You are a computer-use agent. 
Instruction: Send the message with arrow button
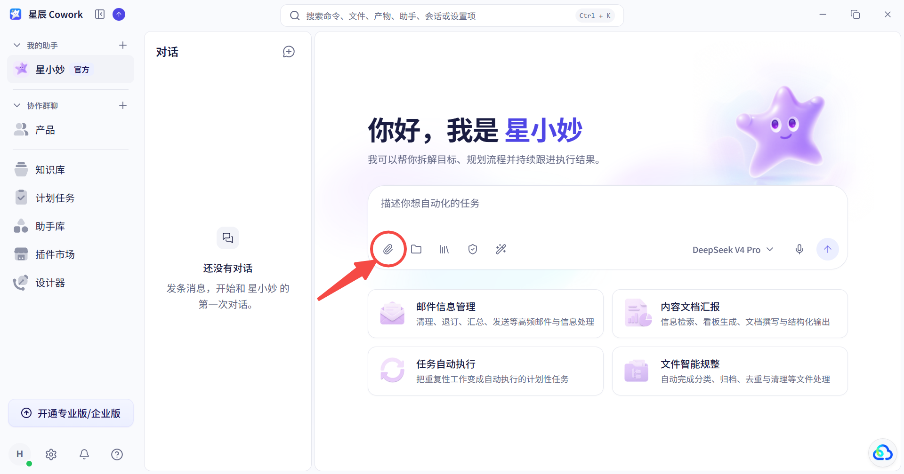pos(828,249)
